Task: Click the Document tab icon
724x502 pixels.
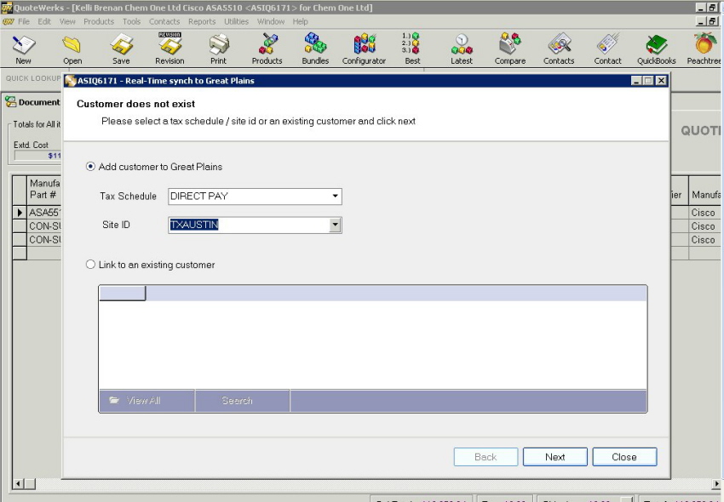Action: pos(10,102)
